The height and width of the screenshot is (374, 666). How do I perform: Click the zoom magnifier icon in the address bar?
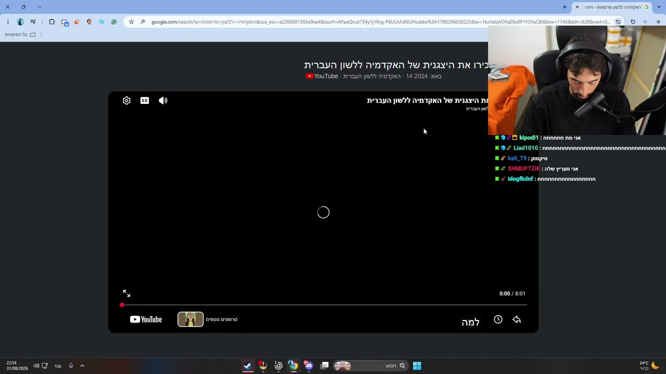(143, 22)
